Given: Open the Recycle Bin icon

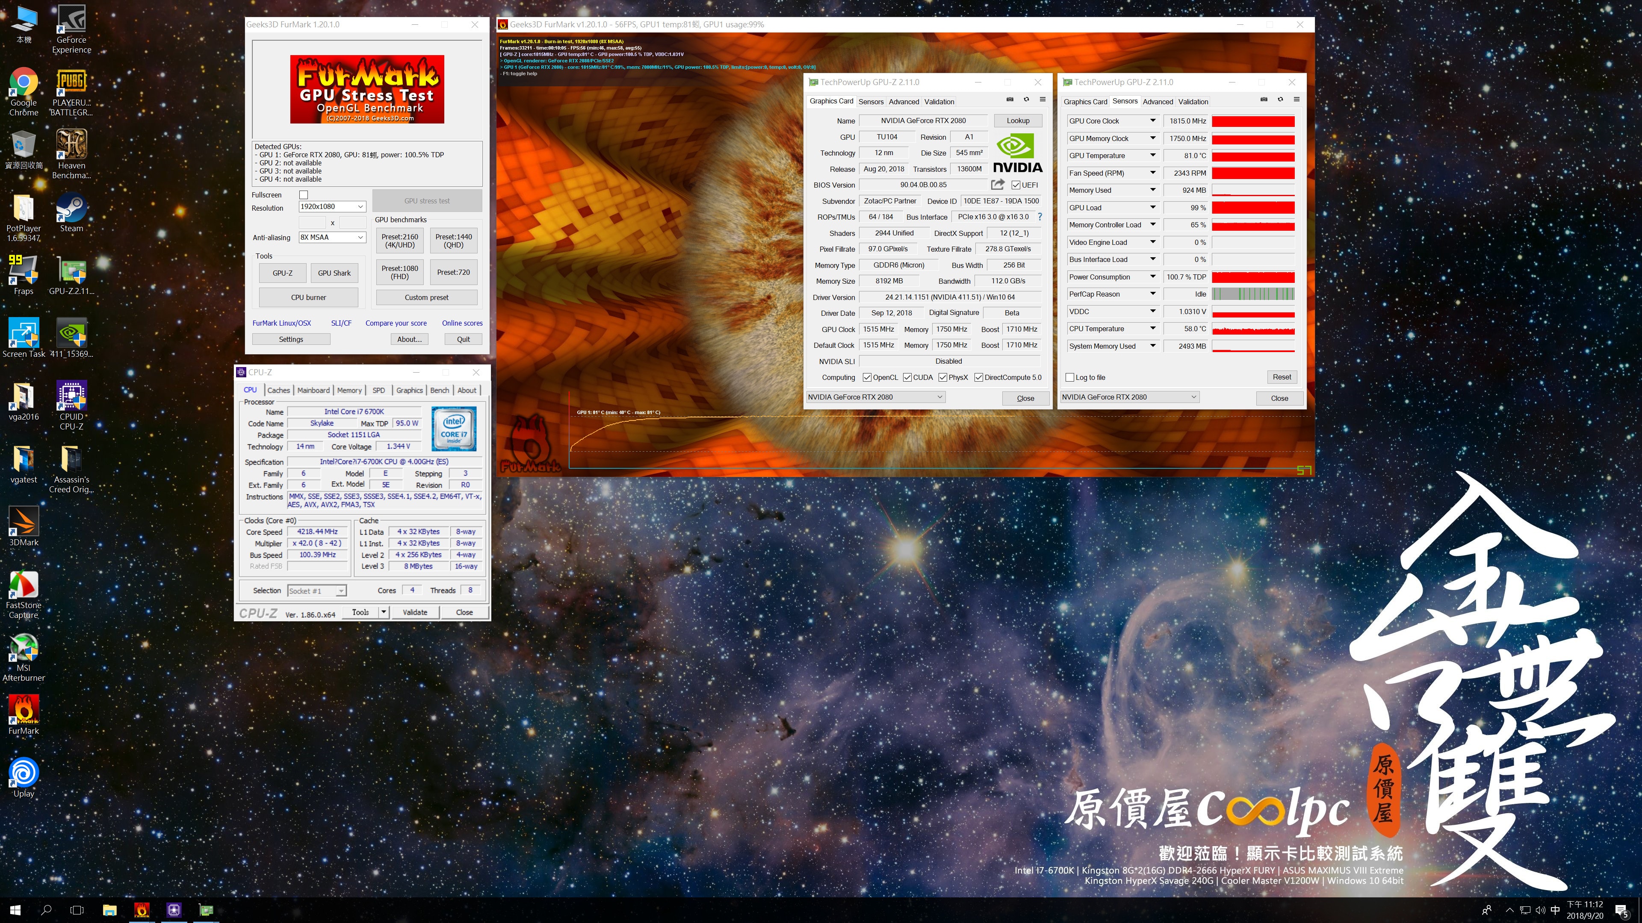Looking at the screenshot, I should tap(24, 149).
